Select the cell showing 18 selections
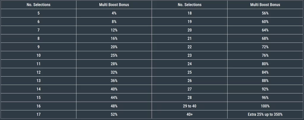 click(189, 13)
